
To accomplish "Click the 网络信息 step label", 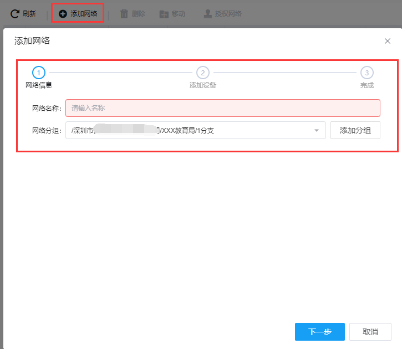I will pos(39,85).
